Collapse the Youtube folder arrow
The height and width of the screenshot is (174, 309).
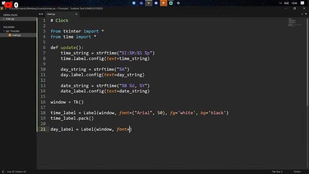tap(4, 31)
